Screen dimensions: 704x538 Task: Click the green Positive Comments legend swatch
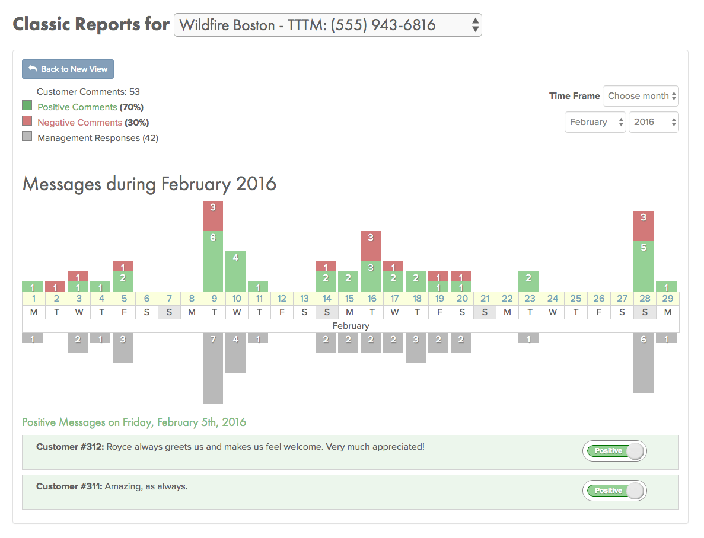point(27,107)
